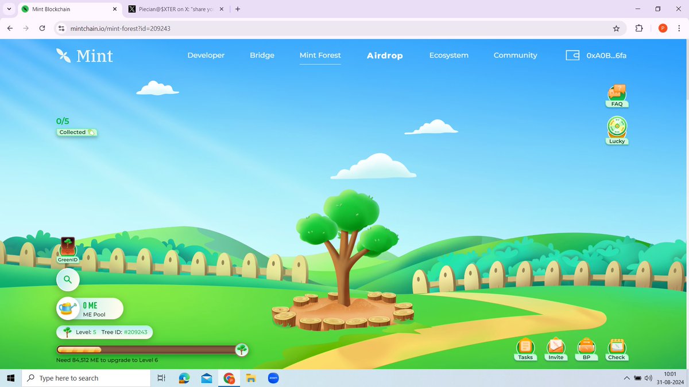Image resolution: width=689 pixels, height=387 pixels.
Task: Click Chrome icon in taskbar
Action: tap(229, 378)
